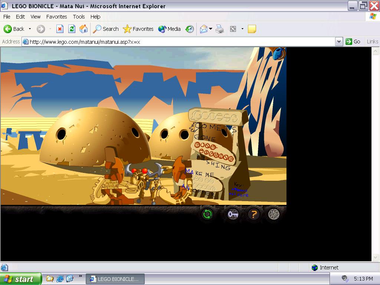Open the View menu

coord(35,17)
